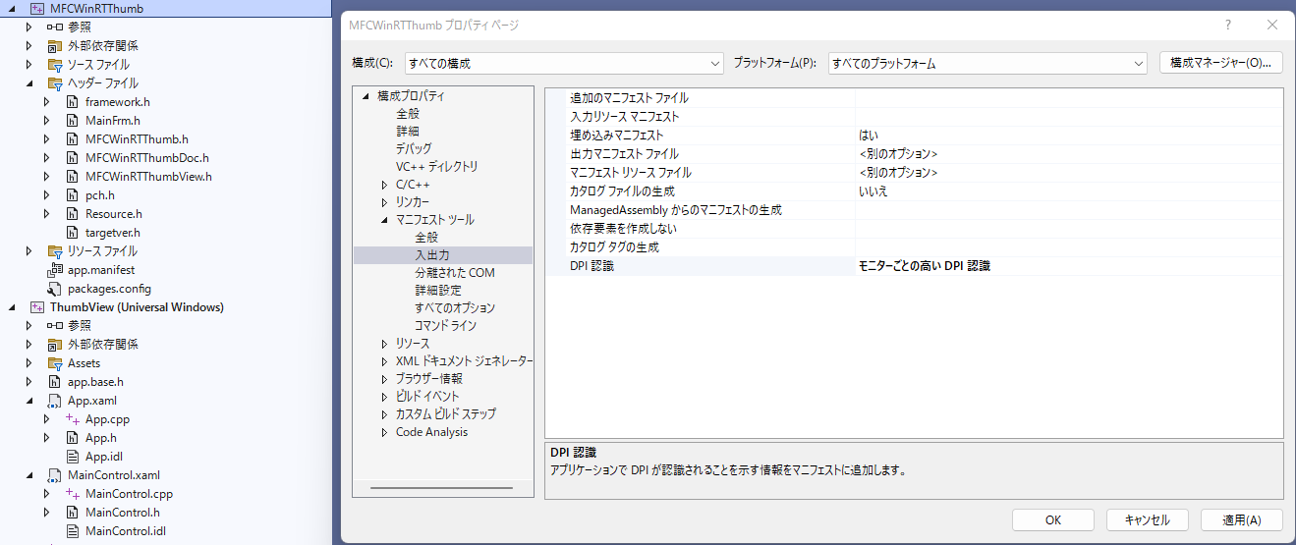
Task: Click the MainFrm.h file icon
Action: pyautogui.click(x=73, y=121)
